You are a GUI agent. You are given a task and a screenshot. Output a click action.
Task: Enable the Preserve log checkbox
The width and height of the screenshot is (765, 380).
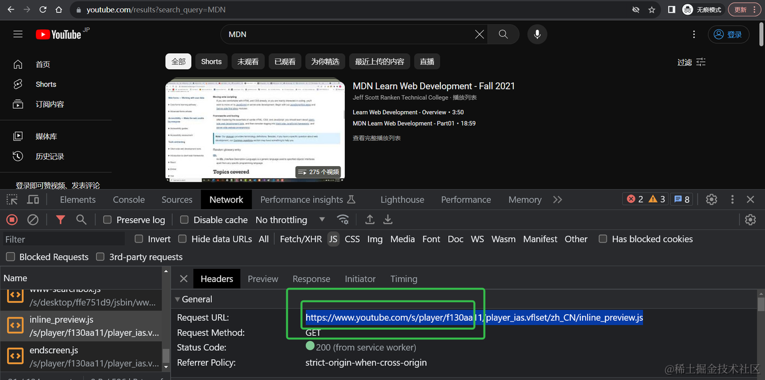pos(108,220)
